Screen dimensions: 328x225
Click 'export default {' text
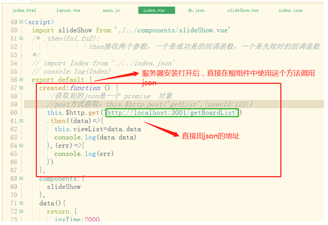[x=62, y=79]
